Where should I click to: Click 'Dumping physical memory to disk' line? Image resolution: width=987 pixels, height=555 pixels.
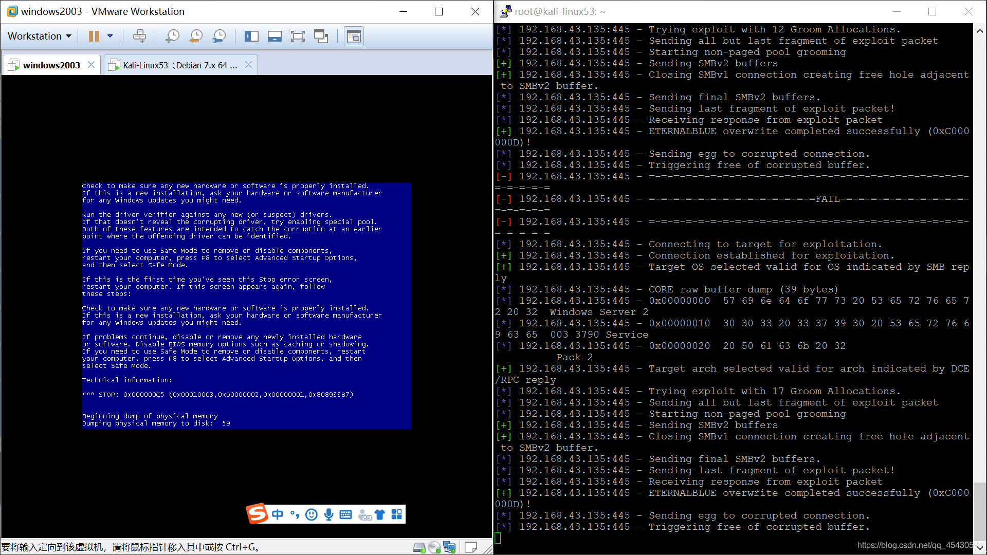(x=156, y=423)
